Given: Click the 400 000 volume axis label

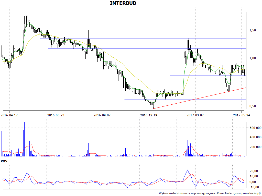Looking at the screenshot, I should click(x=255, y=137).
